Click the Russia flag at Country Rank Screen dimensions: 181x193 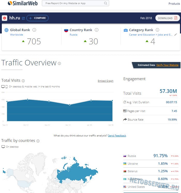tap(66, 30)
